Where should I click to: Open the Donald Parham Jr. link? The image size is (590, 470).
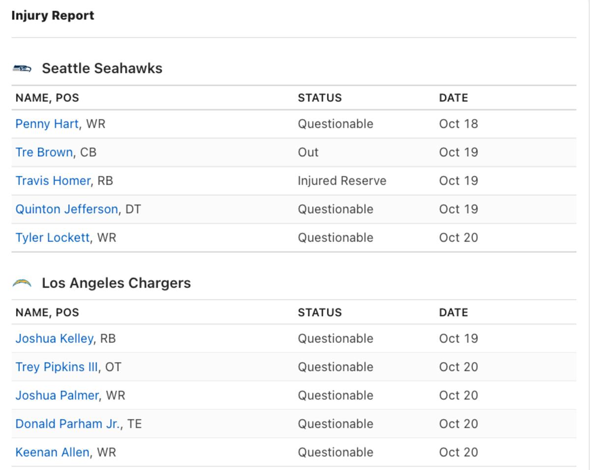(68, 424)
